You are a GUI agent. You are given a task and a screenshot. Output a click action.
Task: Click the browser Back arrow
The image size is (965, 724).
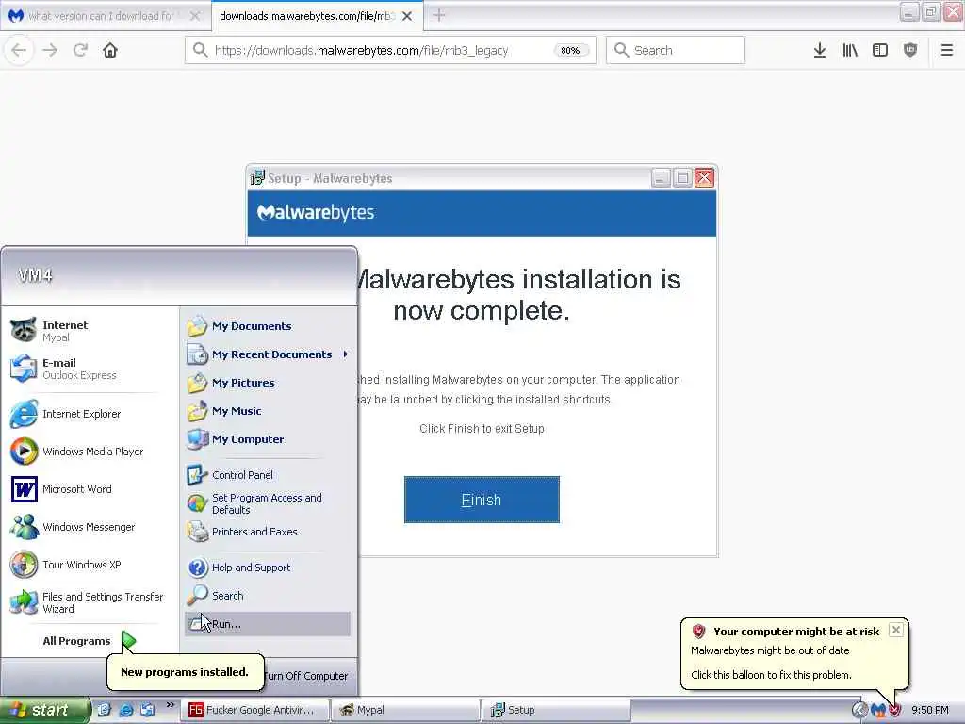(x=19, y=50)
